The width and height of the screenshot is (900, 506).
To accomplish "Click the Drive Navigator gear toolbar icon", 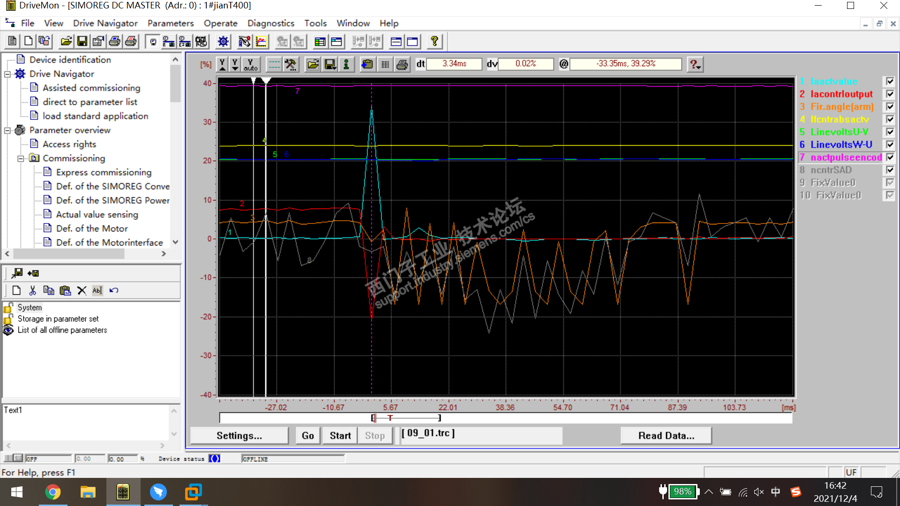I will coord(223,42).
